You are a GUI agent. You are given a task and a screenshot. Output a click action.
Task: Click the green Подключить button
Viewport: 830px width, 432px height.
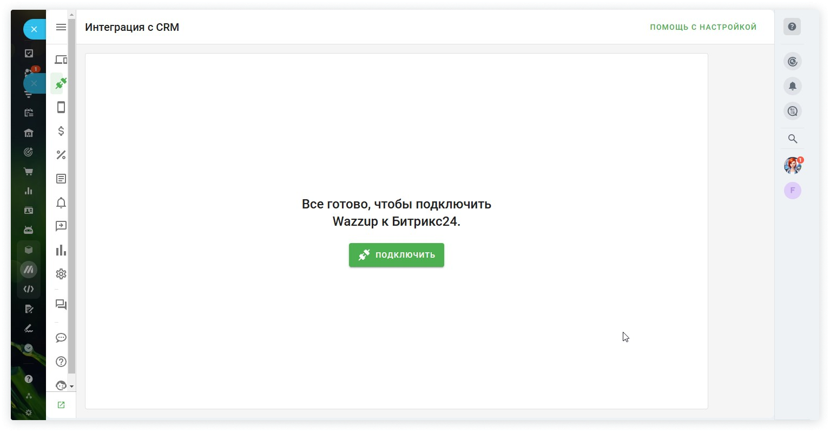pyautogui.click(x=396, y=255)
